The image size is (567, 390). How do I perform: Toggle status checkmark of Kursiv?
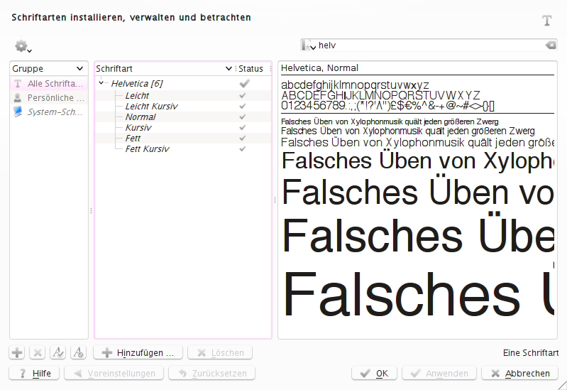[x=243, y=127]
